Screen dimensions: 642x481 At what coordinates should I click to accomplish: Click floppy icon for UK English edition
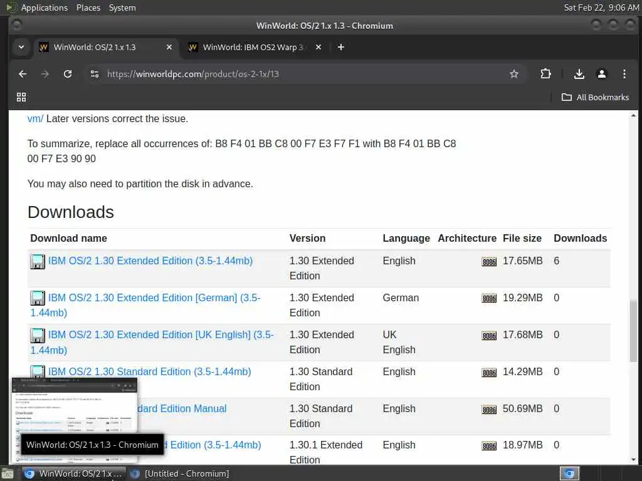pos(37,336)
